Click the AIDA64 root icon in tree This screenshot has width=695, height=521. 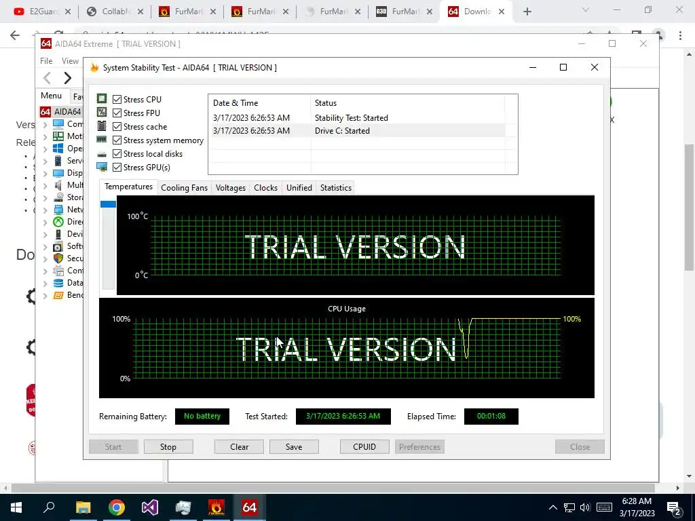point(45,112)
